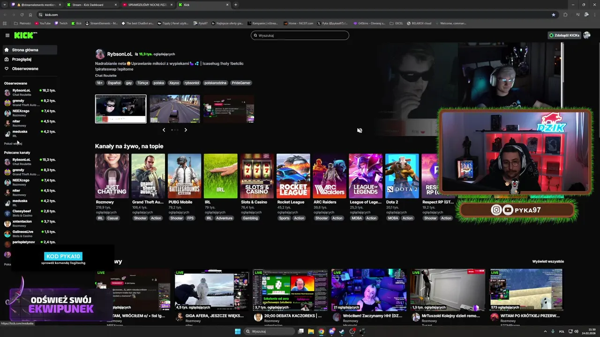Open Obserwowane section
This screenshot has width=600, height=337.
pos(29,68)
